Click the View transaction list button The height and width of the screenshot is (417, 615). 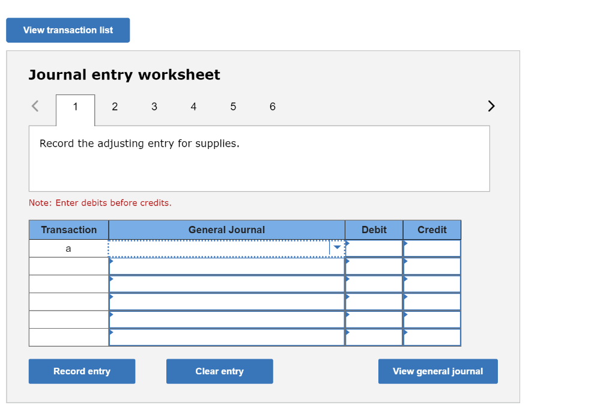point(67,30)
